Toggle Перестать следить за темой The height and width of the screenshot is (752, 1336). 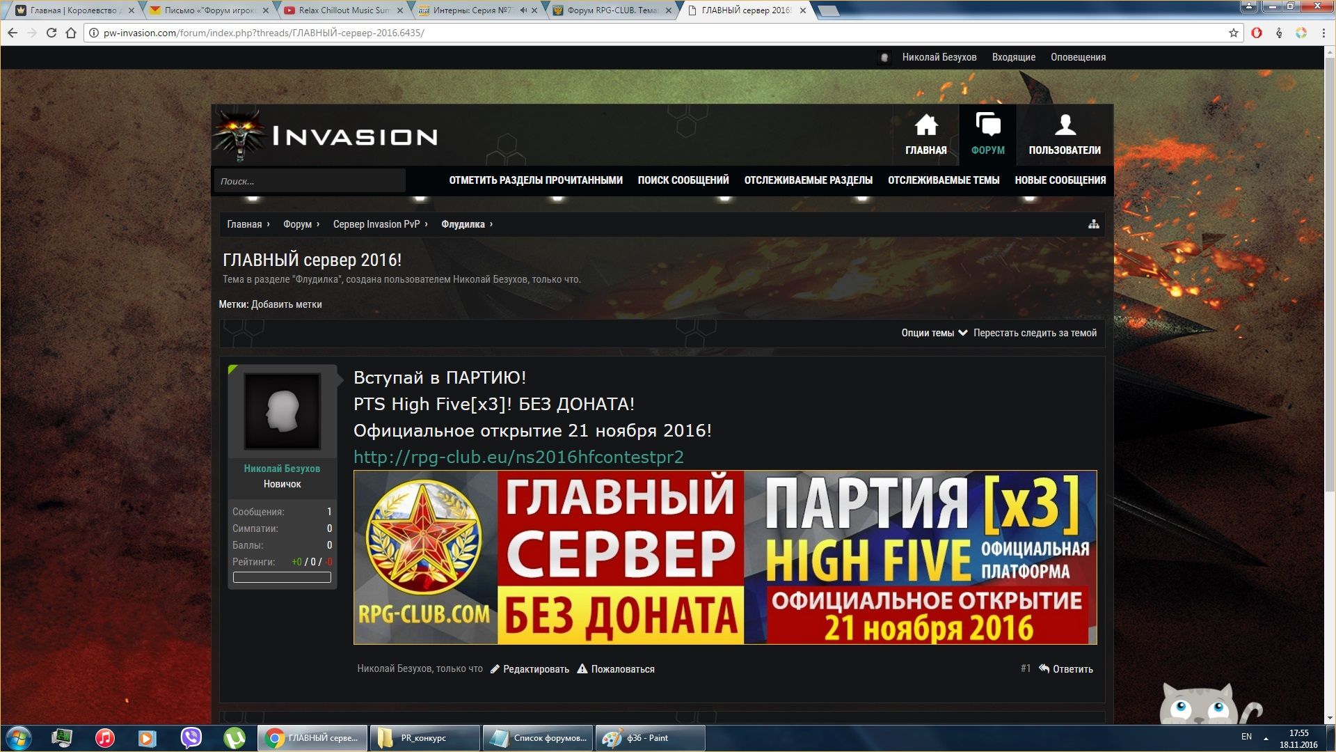(1035, 333)
